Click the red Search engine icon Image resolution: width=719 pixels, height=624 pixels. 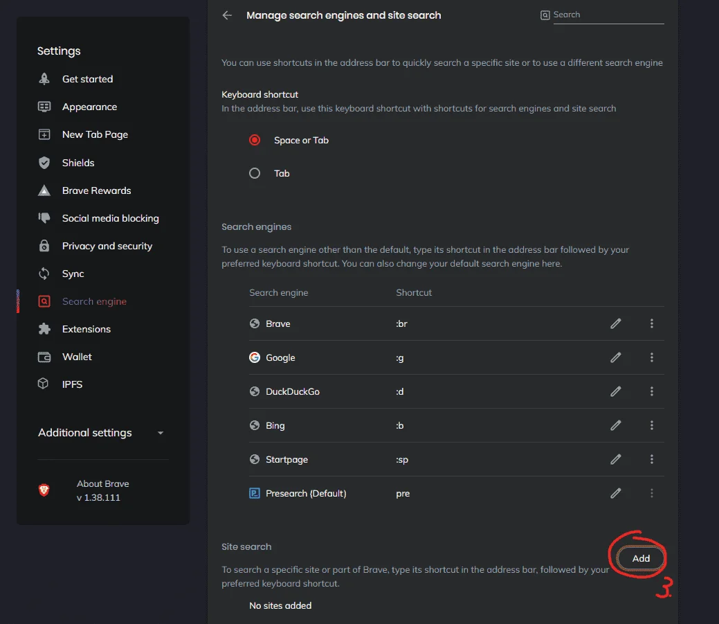tap(44, 301)
